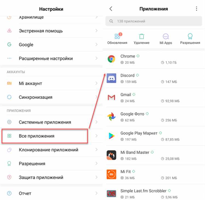Tap the Mi Fit app icon
Screen dimensions: 205x200
(x=112, y=174)
